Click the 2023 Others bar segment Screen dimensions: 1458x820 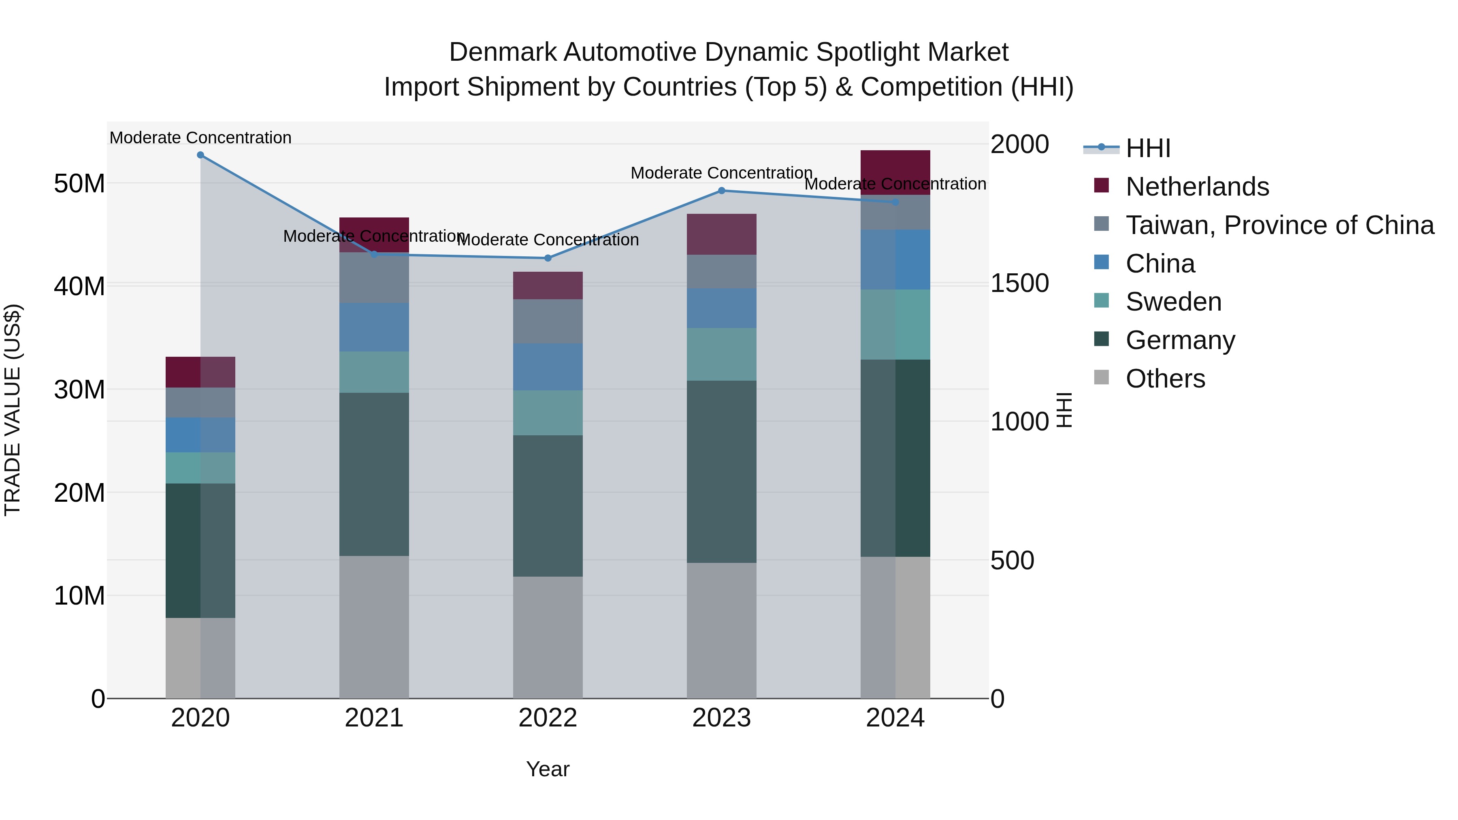click(x=722, y=630)
